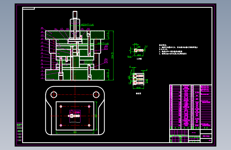Select the 60 height dimension in plan view
The width and height of the screenshot is (231, 150).
95,116
